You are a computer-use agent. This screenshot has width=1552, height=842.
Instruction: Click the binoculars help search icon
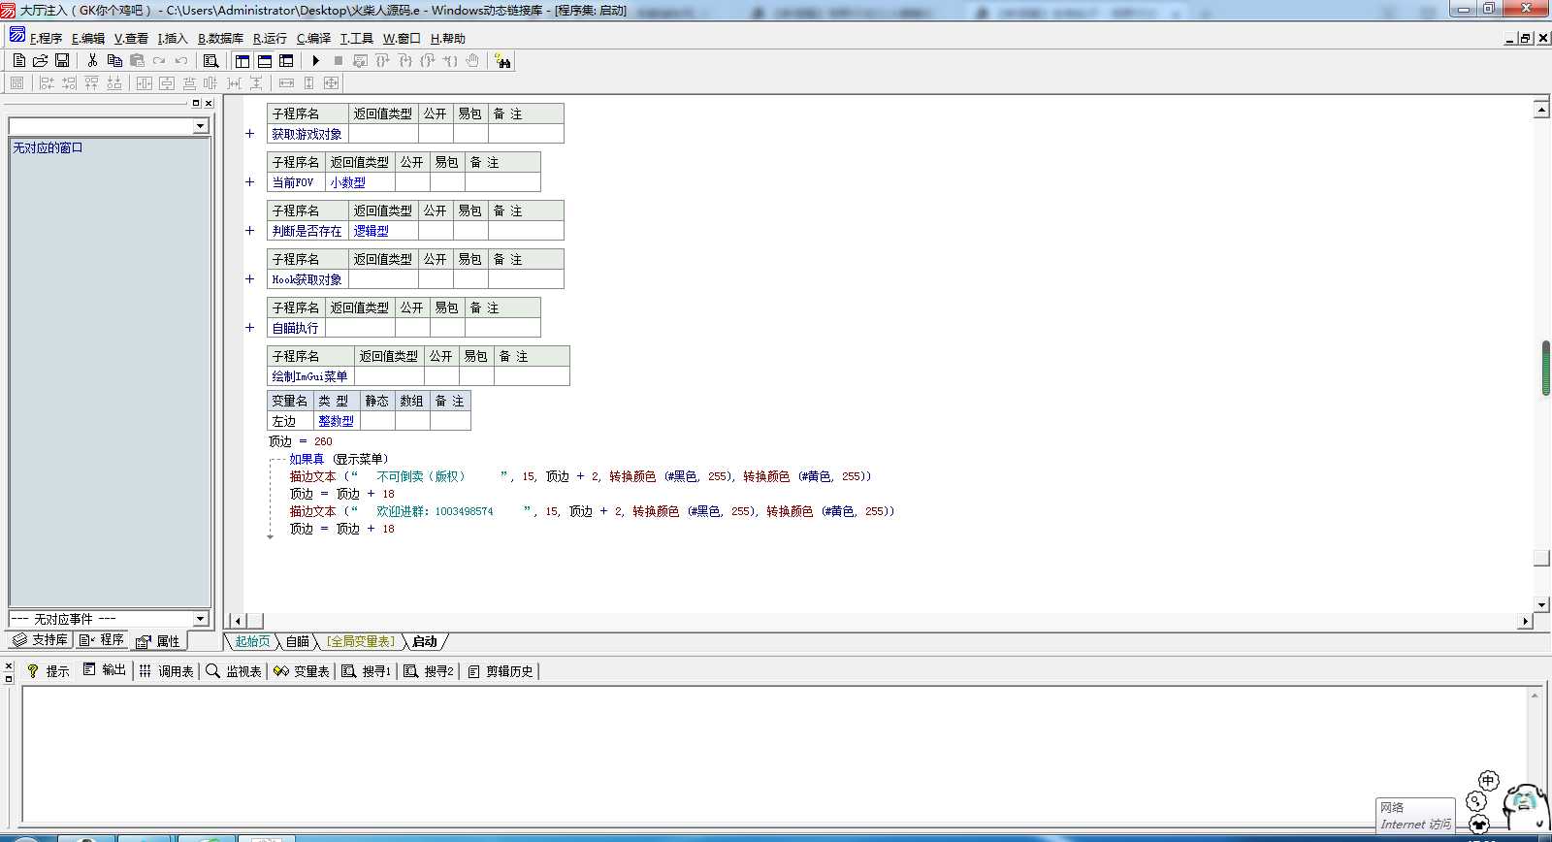502,60
